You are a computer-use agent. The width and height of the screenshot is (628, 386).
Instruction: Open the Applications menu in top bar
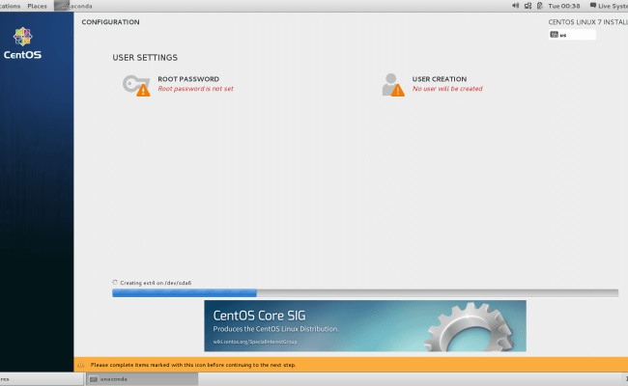(x=10, y=6)
